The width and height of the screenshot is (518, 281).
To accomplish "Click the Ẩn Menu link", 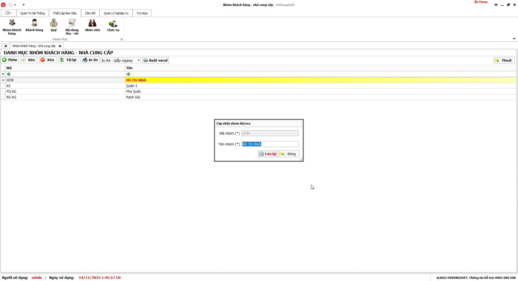I will [x=481, y=2].
